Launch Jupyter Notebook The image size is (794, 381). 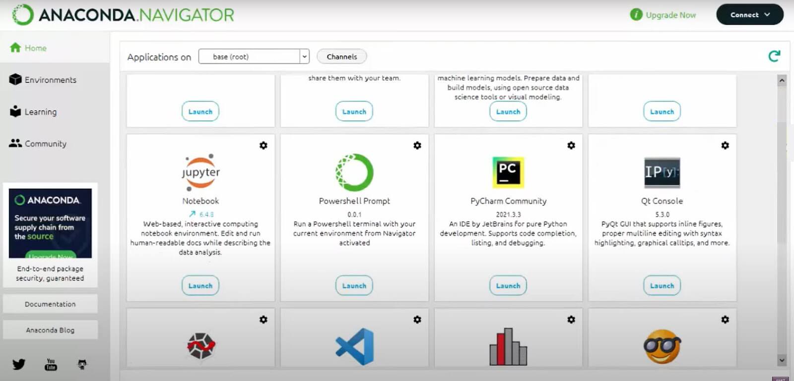(x=200, y=285)
